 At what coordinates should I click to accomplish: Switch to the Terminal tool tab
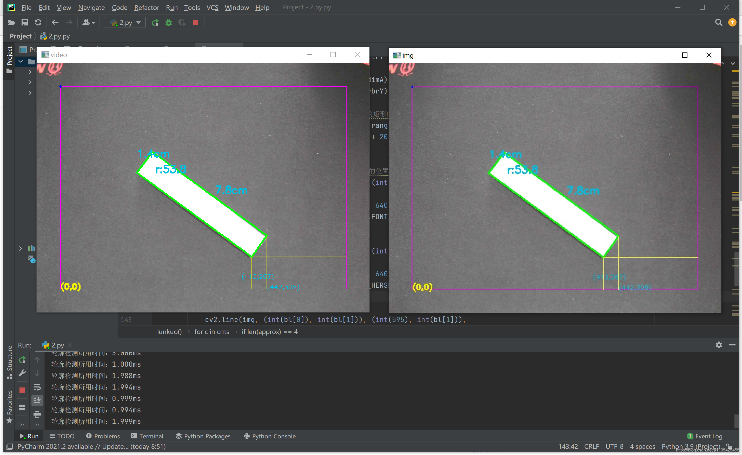point(147,436)
